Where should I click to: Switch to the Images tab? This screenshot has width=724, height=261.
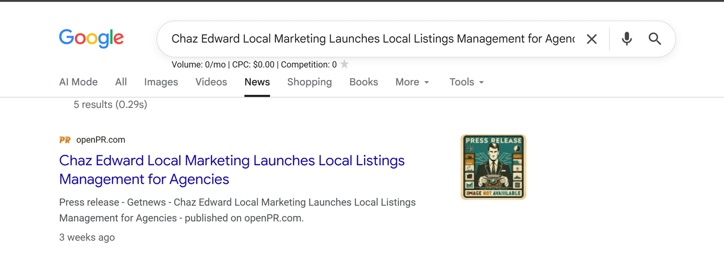click(x=161, y=82)
